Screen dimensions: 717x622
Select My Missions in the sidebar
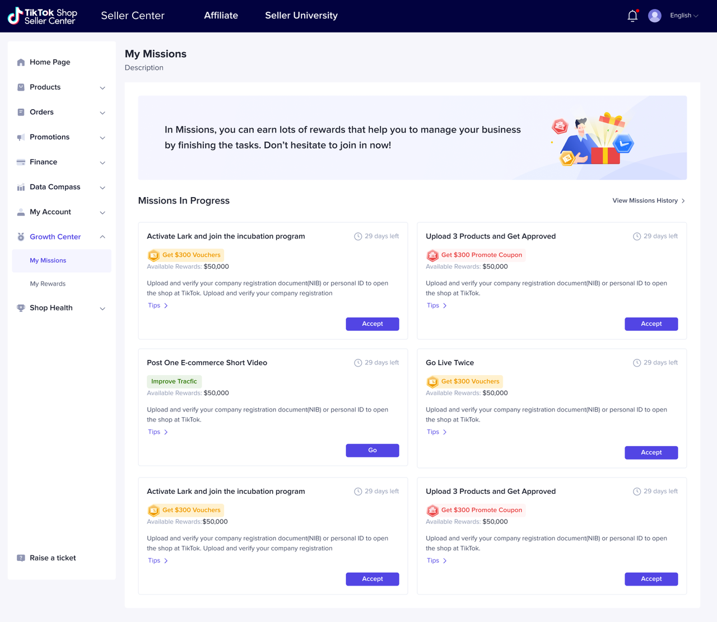62,261
